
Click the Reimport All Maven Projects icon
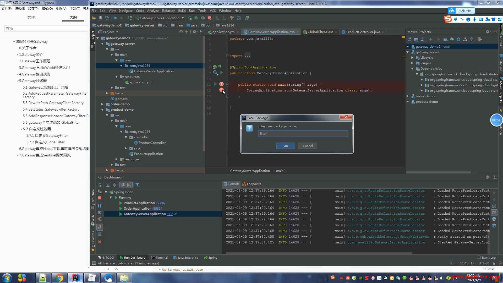(x=409, y=39)
